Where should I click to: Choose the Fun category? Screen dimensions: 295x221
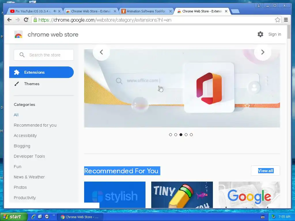(x=17, y=167)
